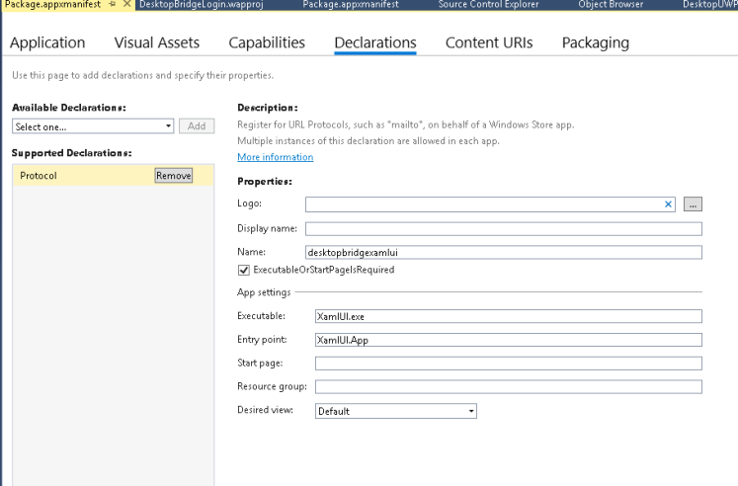
Task: Browse for a logo with the ellipsis button
Action: 693,204
